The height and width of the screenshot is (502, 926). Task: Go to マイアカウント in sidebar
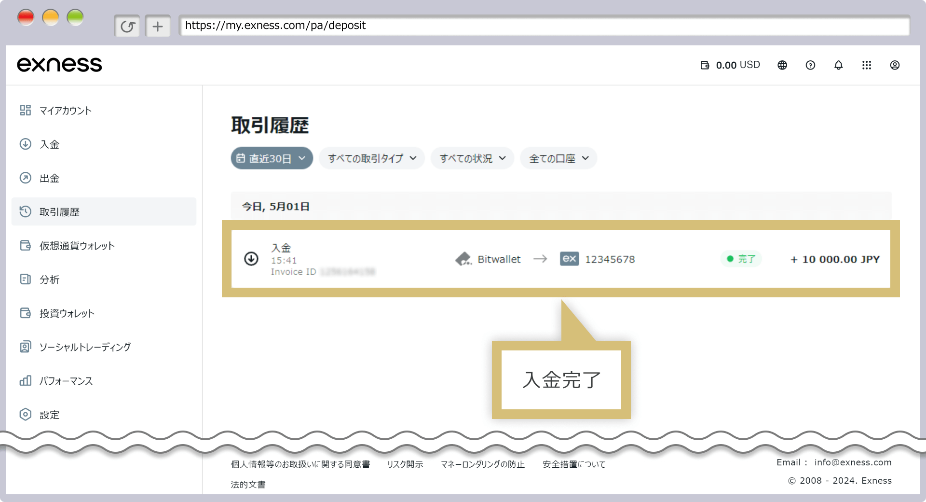click(x=104, y=111)
